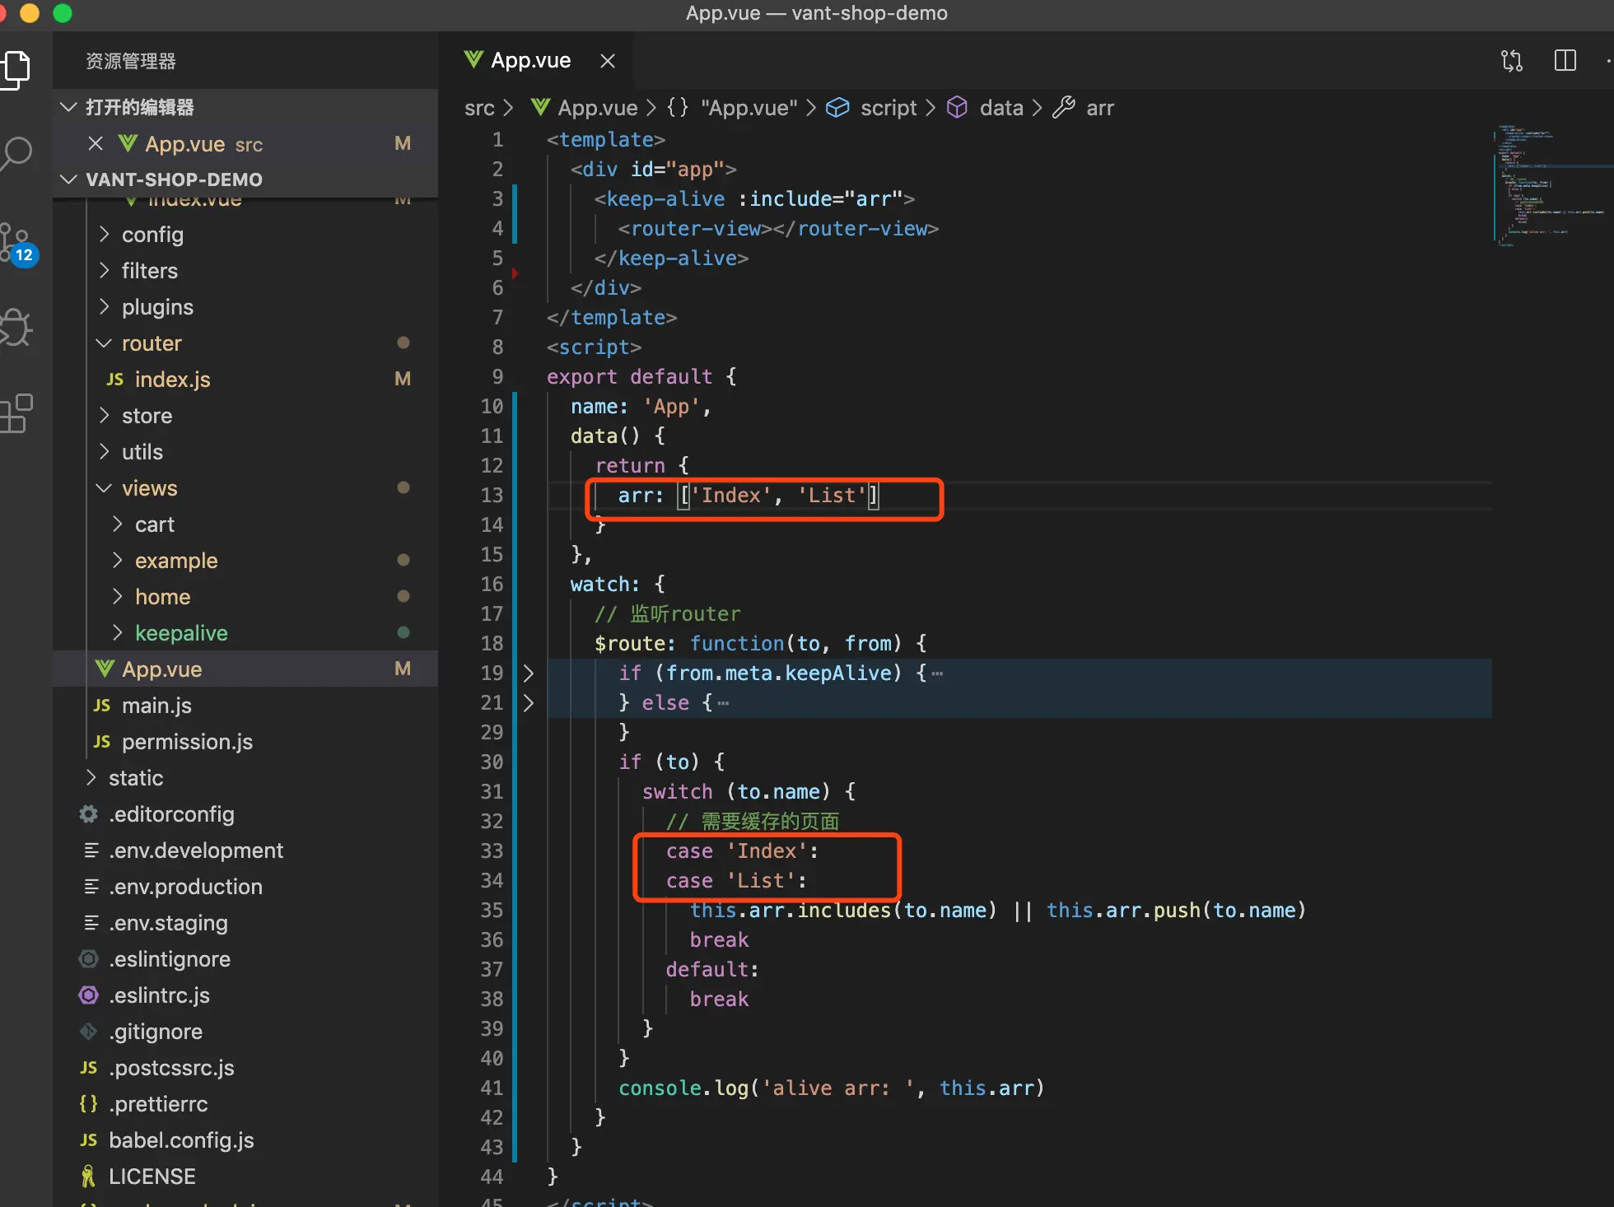Screen dimensions: 1614x1207
Task: Click the script breadcrumb item
Action: (888, 108)
